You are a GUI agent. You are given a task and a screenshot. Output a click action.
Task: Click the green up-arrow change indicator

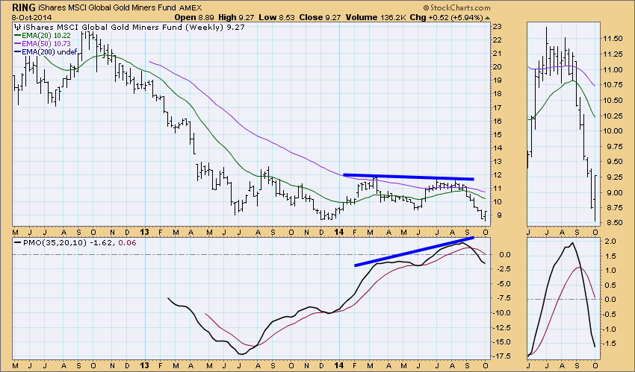(487, 18)
